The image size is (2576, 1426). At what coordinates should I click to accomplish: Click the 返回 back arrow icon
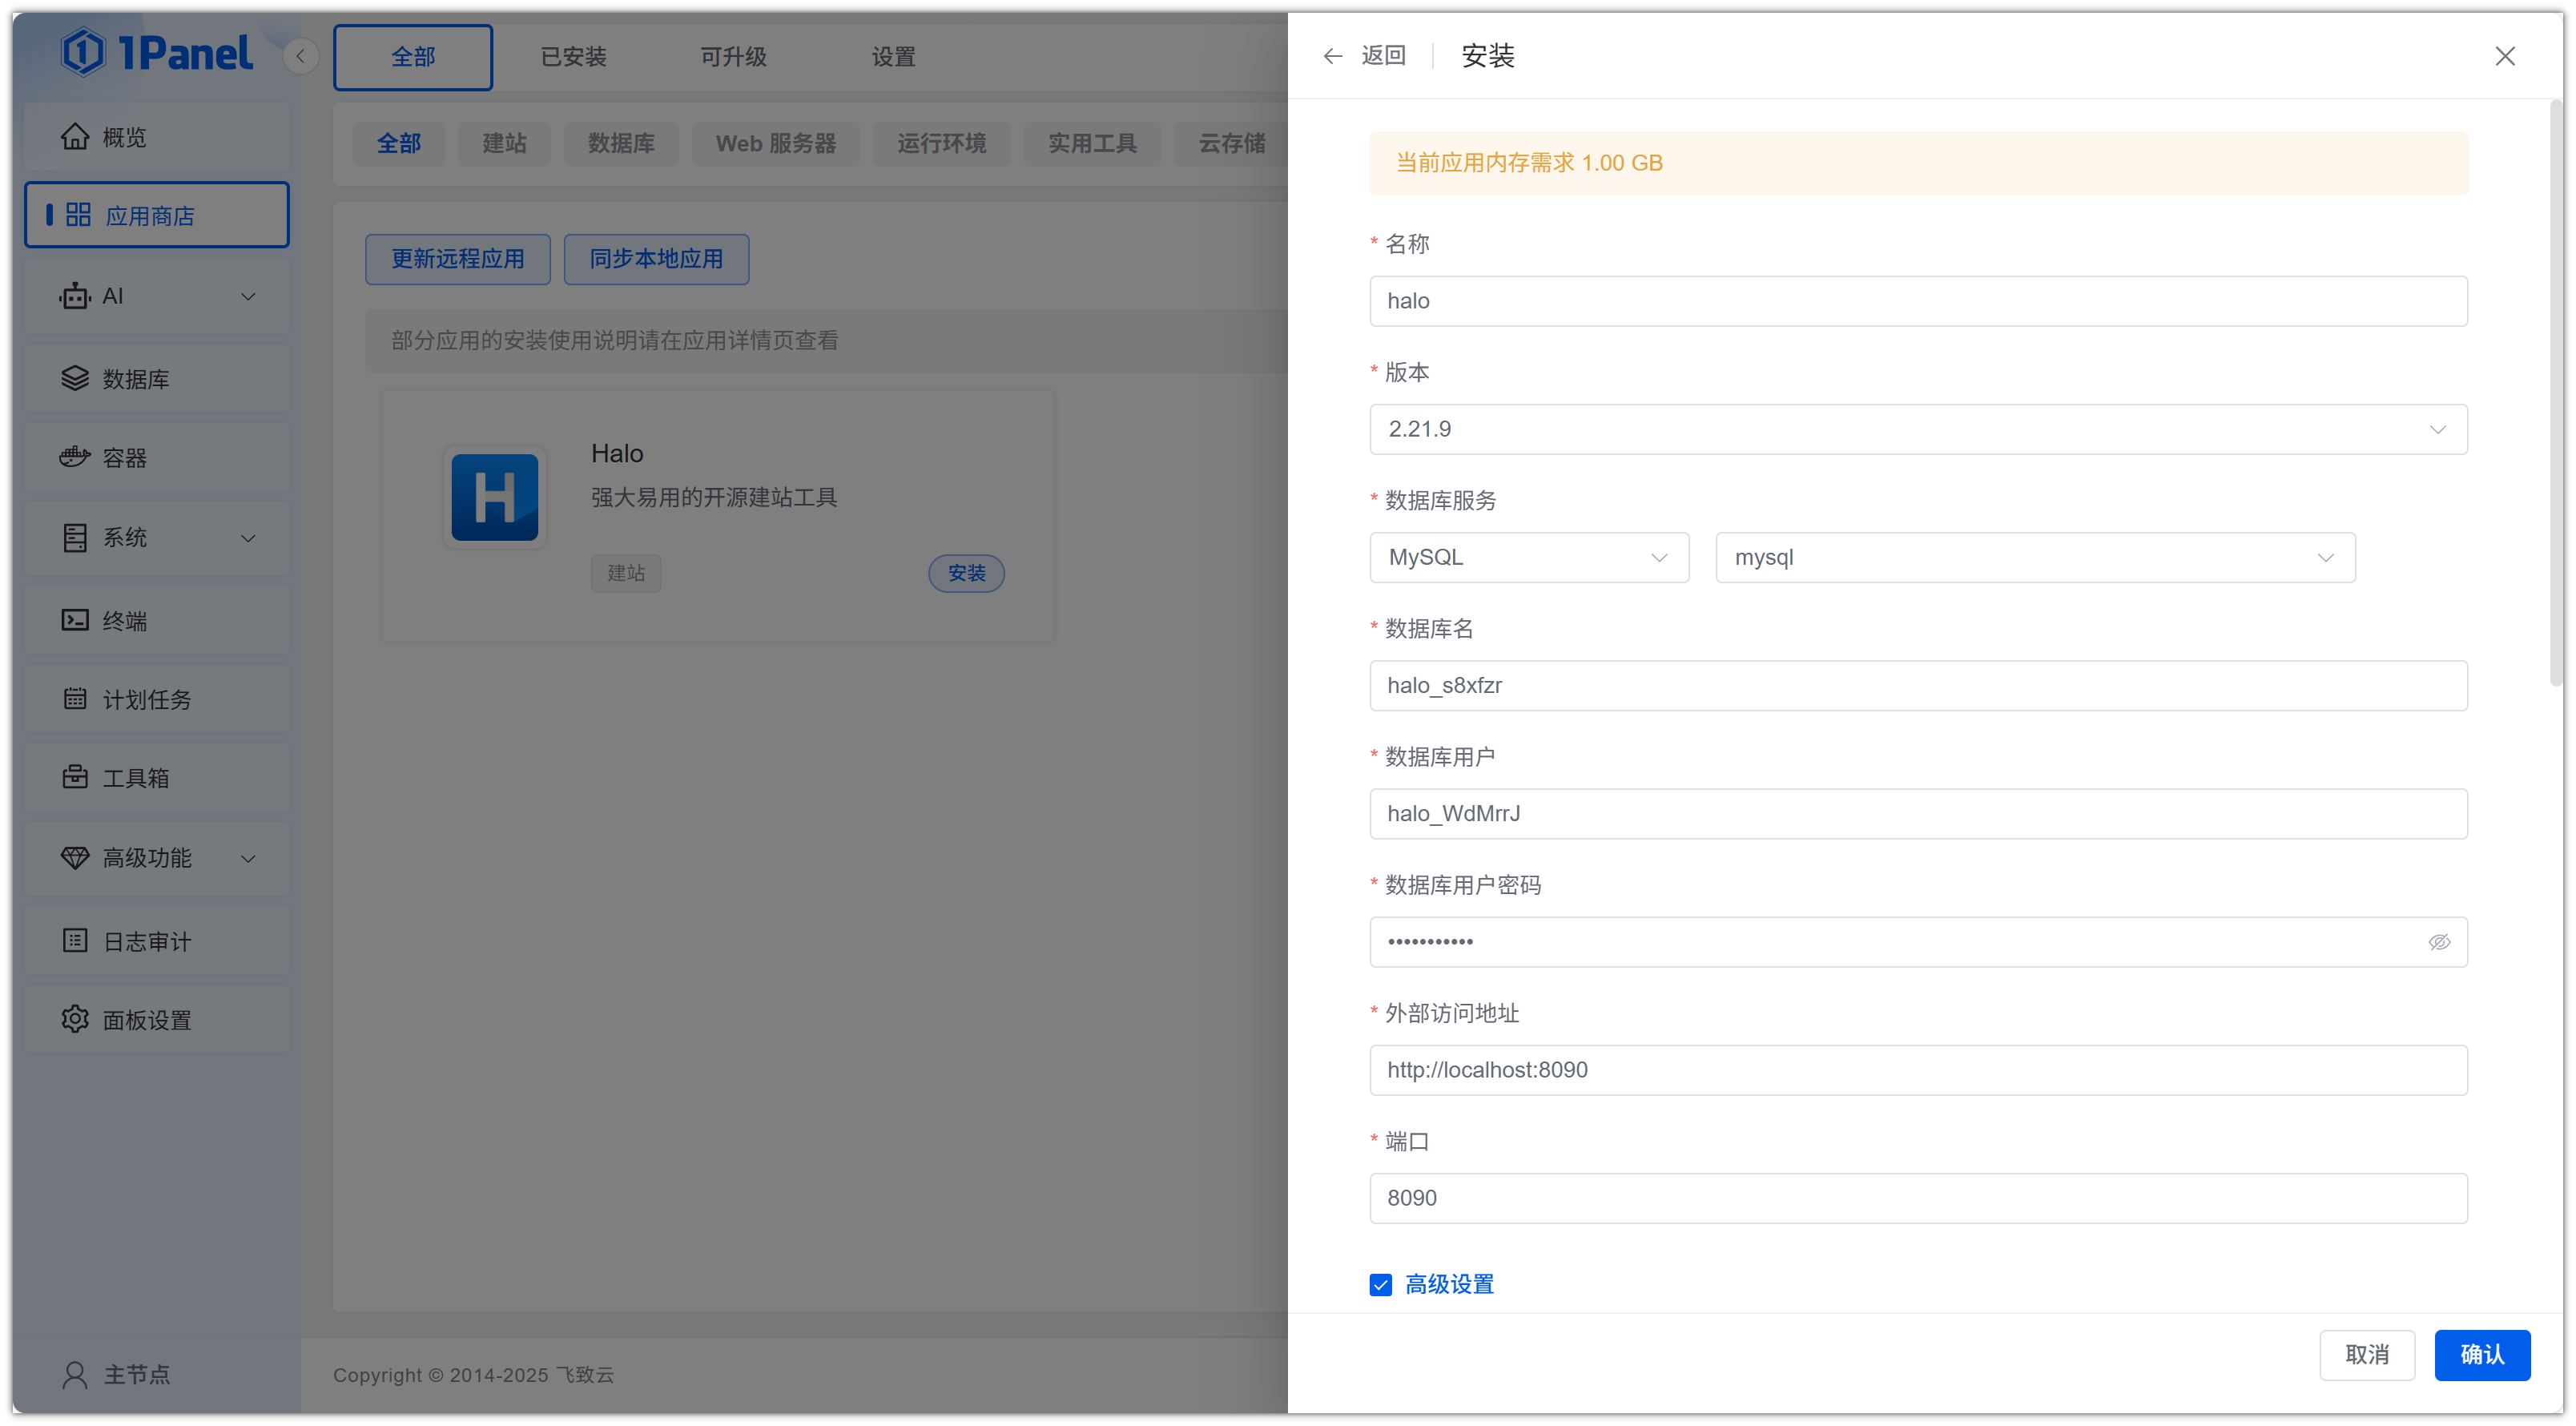[1332, 56]
